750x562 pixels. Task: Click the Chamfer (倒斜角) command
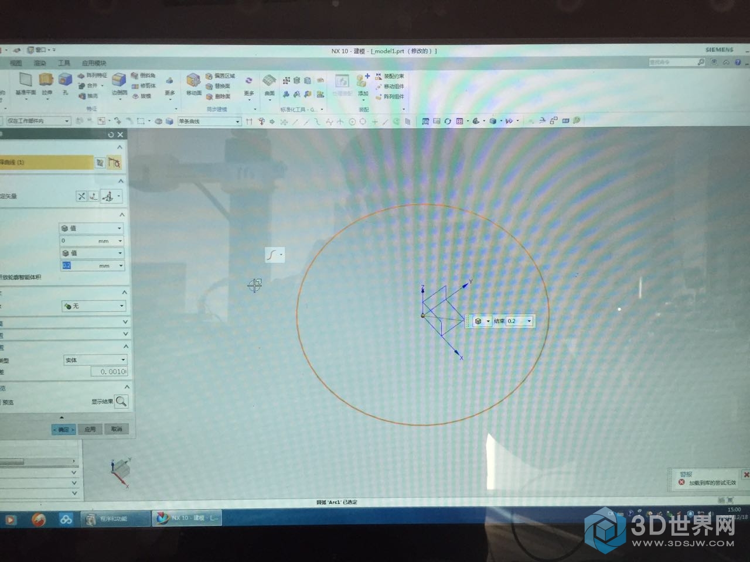click(144, 76)
